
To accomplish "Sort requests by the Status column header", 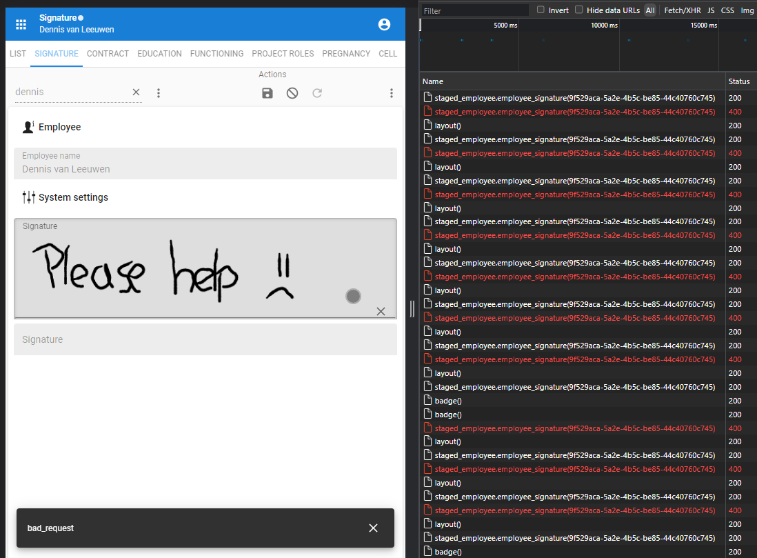I will coord(740,81).
